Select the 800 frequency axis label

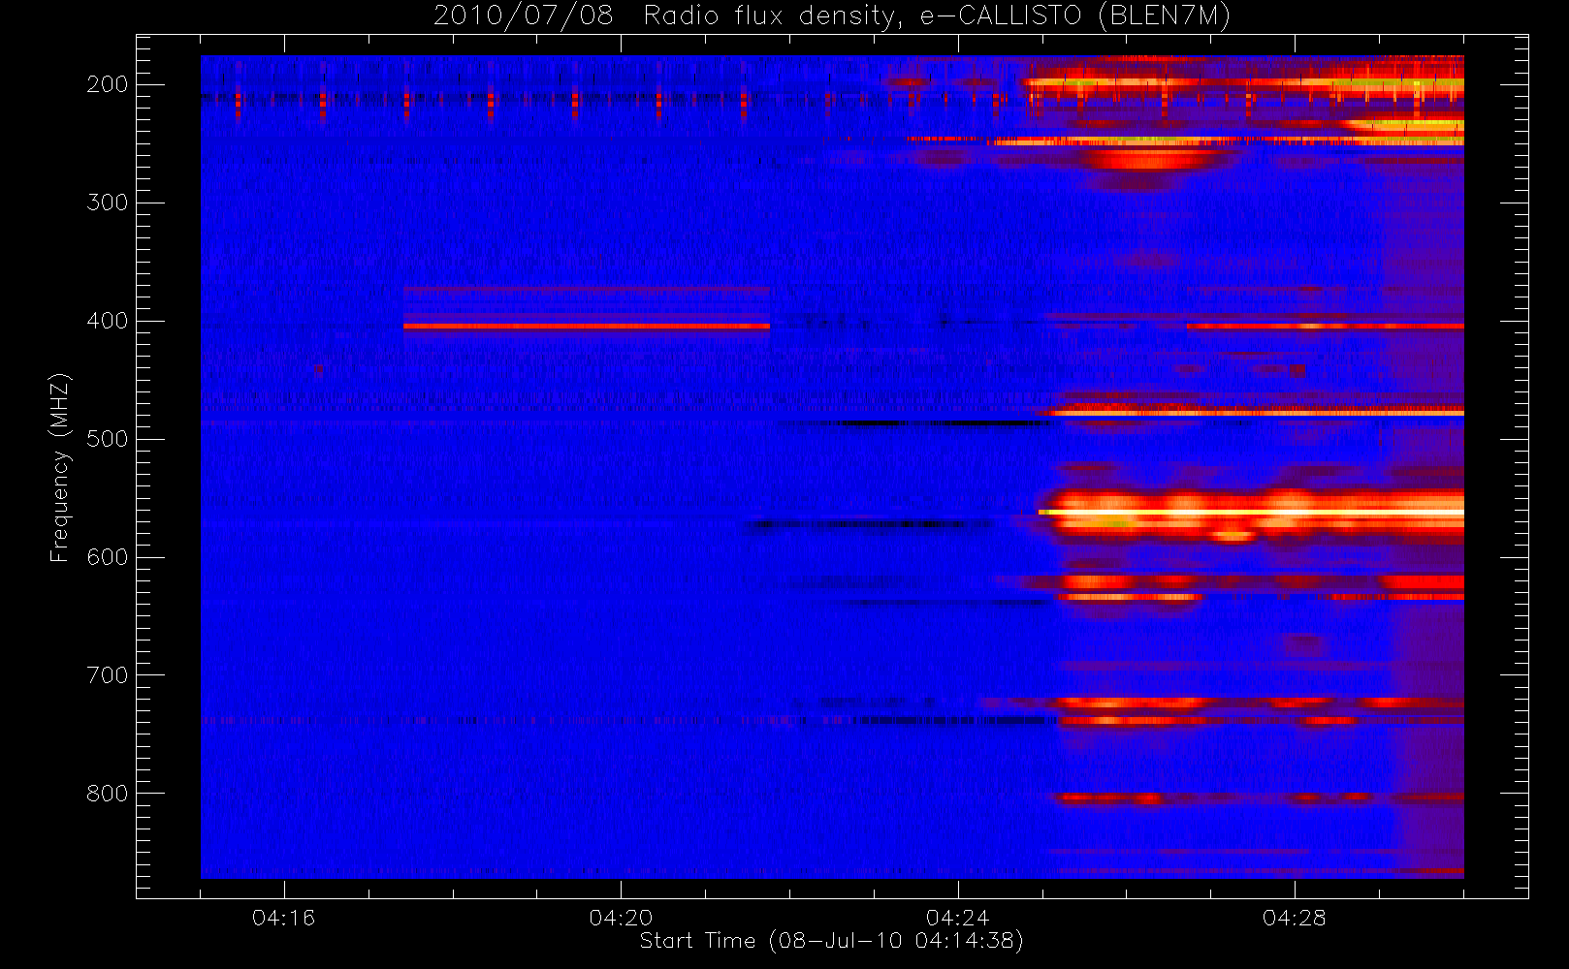tap(107, 794)
